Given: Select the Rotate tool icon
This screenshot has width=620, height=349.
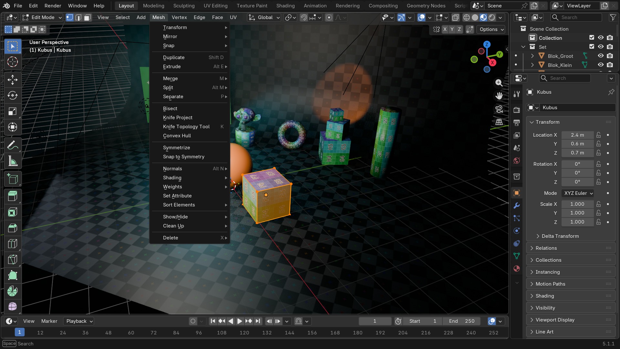Looking at the screenshot, I should point(13,96).
